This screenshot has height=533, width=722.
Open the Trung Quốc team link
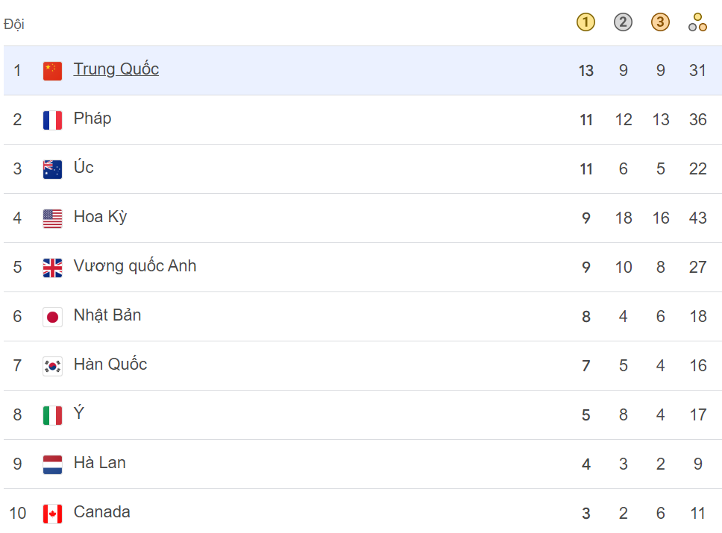[x=116, y=69]
